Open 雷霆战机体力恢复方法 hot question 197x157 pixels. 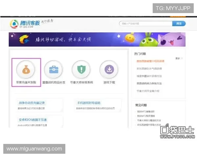point(149,83)
